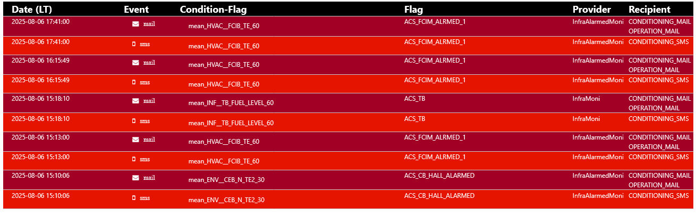The height and width of the screenshot is (217, 696).
Task: Click the sms phone icon at 16:15:49
Action: point(134,82)
